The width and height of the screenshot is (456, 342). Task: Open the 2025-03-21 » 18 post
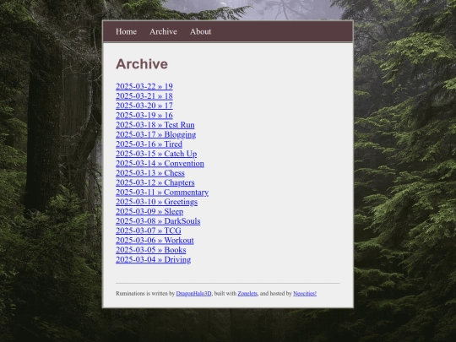[144, 96]
